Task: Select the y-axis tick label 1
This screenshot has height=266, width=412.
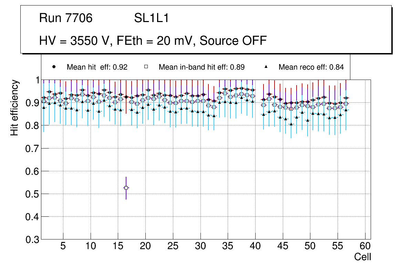Action: (x=35, y=80)
